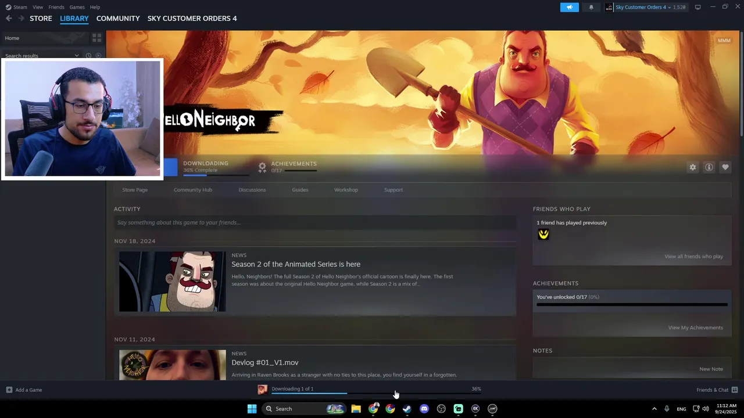Open Season 2 Animated Series news thumbnail

tap(173, 282)
